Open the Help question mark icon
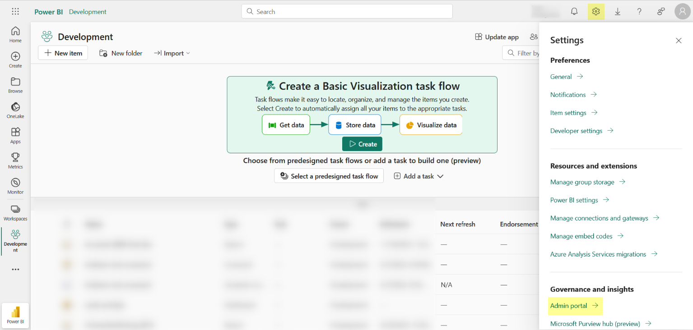Screen dimensions: 693x330 (639, 12)
